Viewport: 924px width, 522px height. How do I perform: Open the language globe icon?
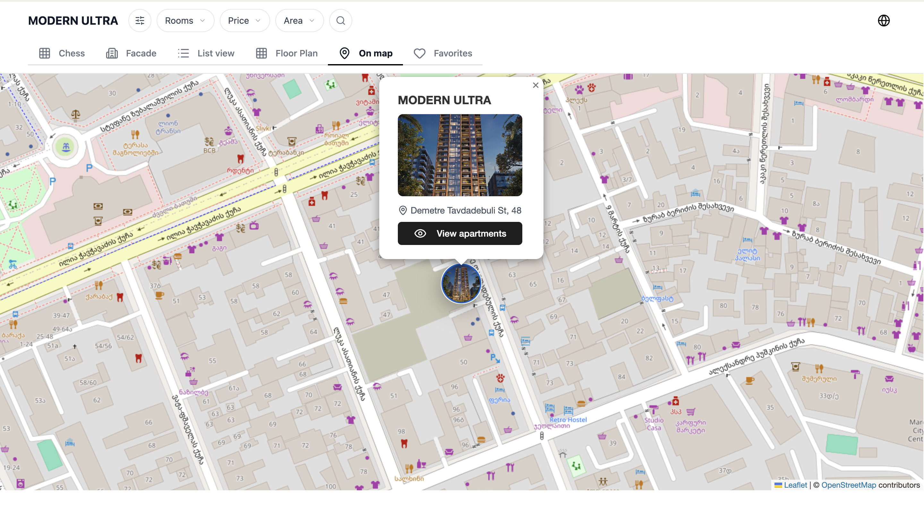pos(884,21)
